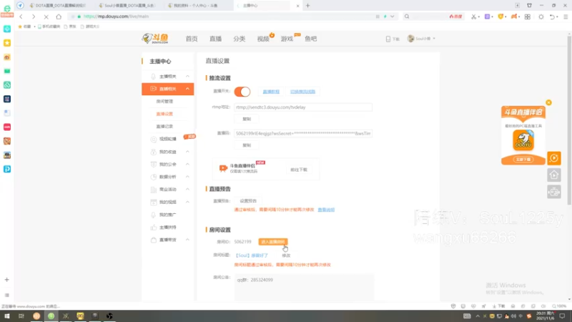Click the 设置预告 button
This screenshot has height=322, width=572.
click(248, 201)
